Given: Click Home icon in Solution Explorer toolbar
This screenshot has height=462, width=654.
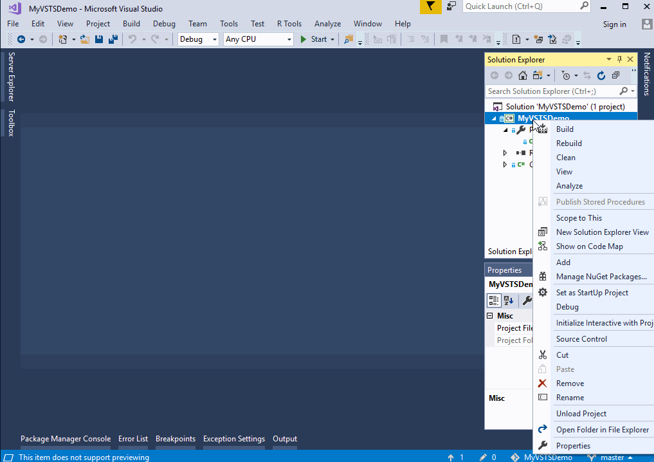Looking at the screenshot, I should (x=523, y=75).
